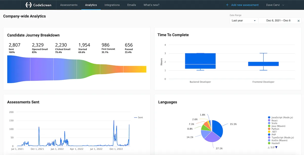Toggle the Sent series in the legend
Viewport: 304px width, 155px height.
coord(138,118)
